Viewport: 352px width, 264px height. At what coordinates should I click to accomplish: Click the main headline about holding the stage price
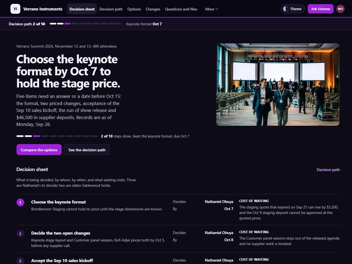tap(68, 71)
